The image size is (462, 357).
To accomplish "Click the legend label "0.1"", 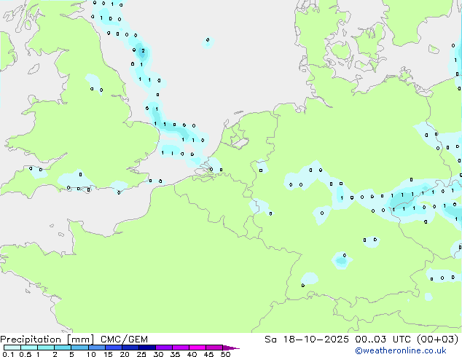I will [8, 354].
